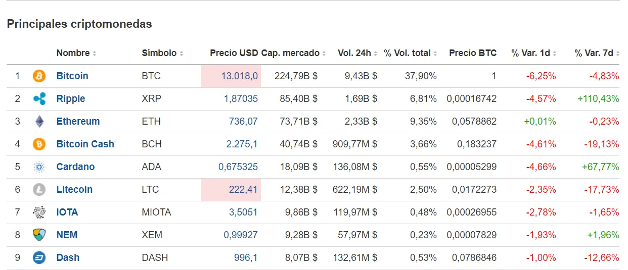Click the Cardano logo icon
628x270 pixels.
coord(39,167)
